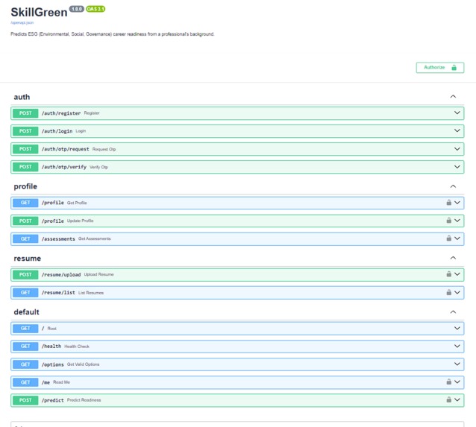Click the lock icon on GET /profile
This screenshot has height=427, width=476.
tap(448, 202)
